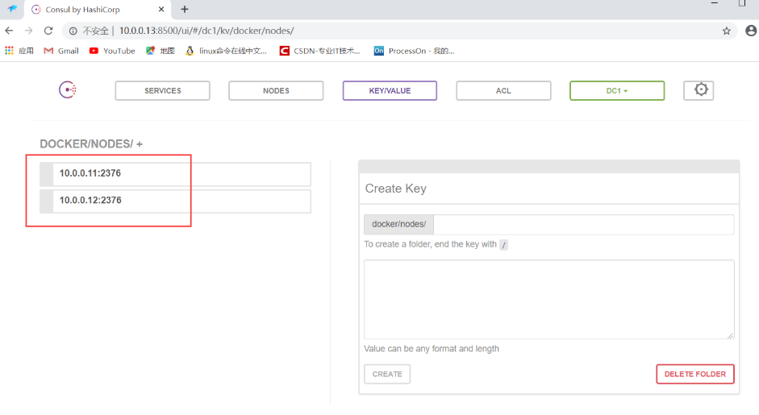Click the site security info icon

[x=73, y=31]
